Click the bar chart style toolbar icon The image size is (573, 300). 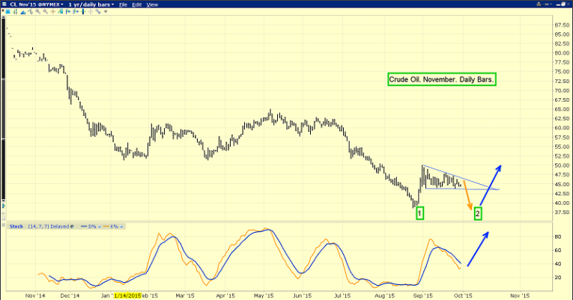click(x=15, y=11)
